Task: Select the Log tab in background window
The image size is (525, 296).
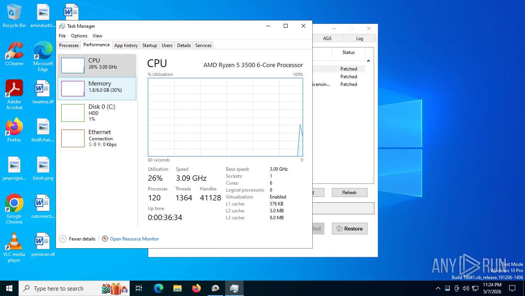Action: [359, 38]
